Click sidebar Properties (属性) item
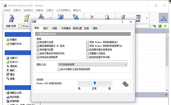171x105 pixels. tap(10, 74)
